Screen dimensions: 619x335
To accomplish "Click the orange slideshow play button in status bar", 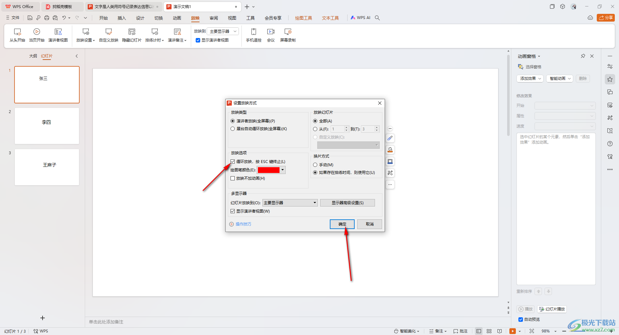I will pos(513,331).
